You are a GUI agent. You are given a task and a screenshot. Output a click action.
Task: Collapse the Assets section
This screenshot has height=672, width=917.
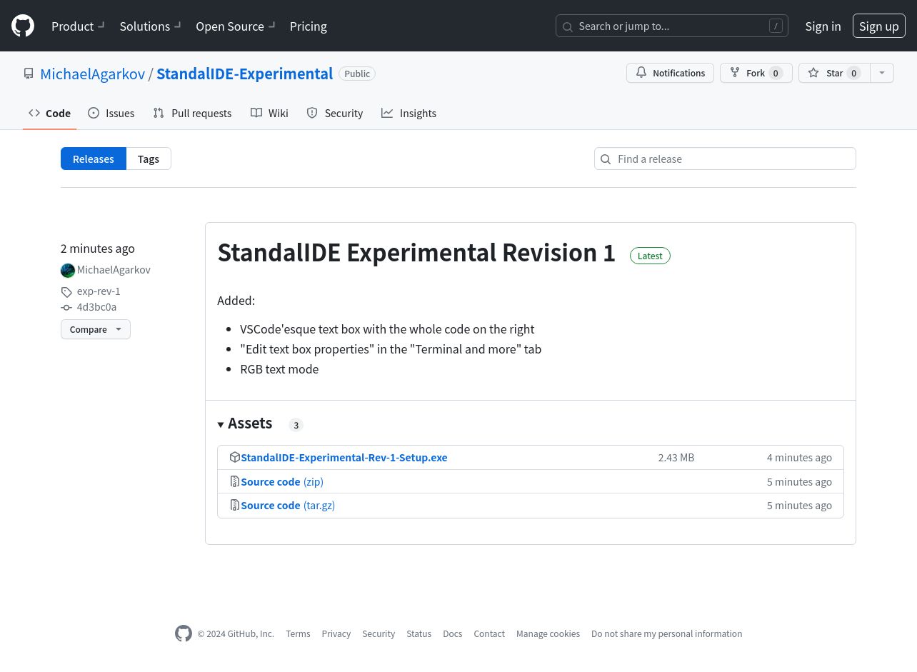[245, 423]
